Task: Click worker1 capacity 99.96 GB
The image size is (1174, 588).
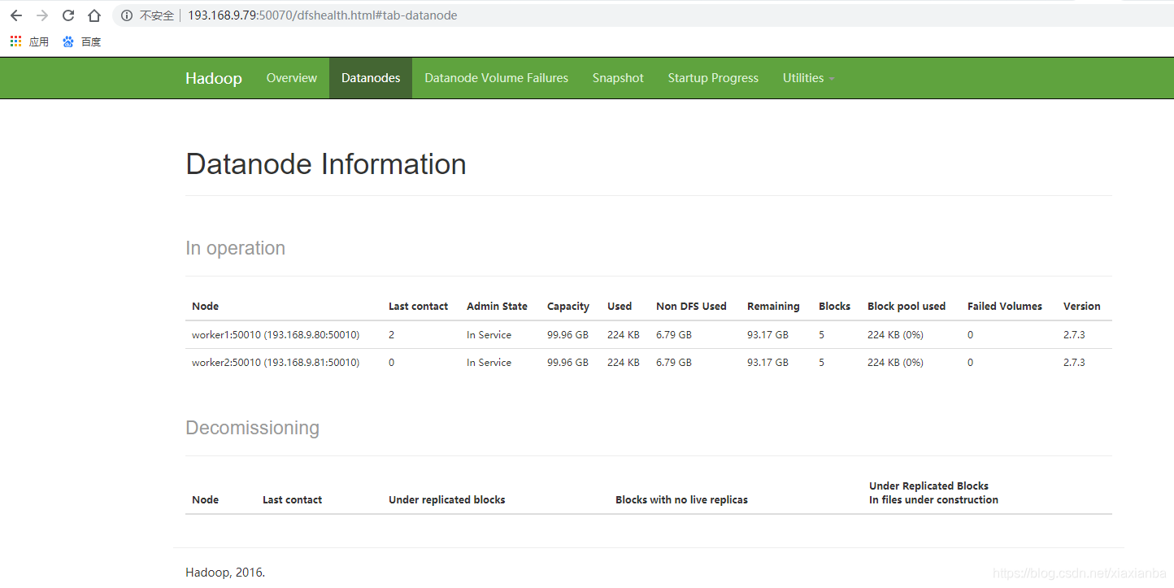Action: [x=567, y=335]
